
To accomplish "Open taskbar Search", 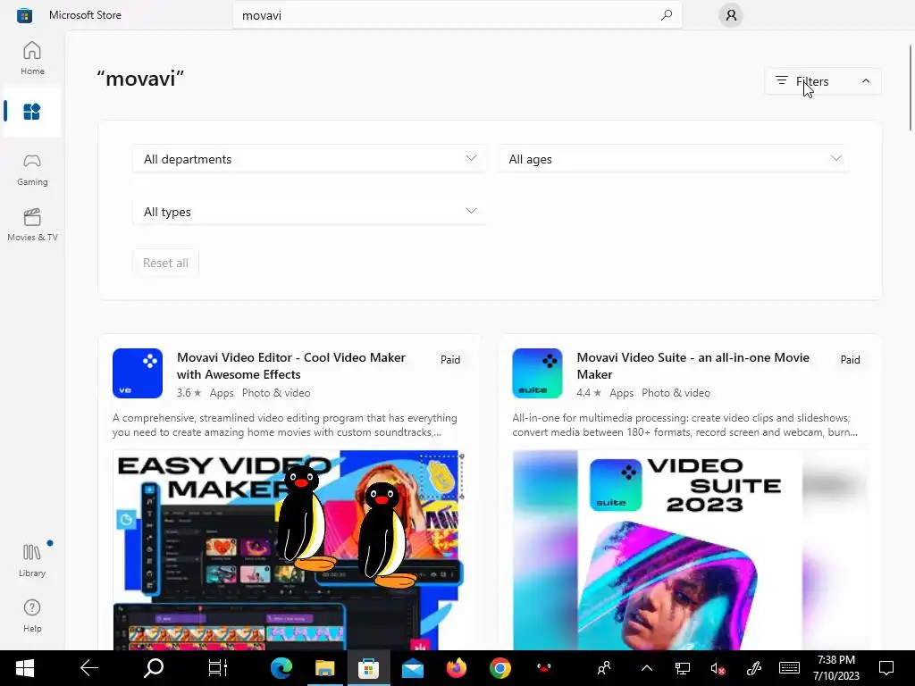I will [154, 668].
